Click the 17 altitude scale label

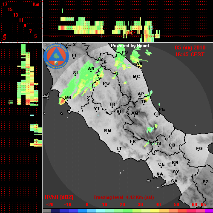point(5,4)
